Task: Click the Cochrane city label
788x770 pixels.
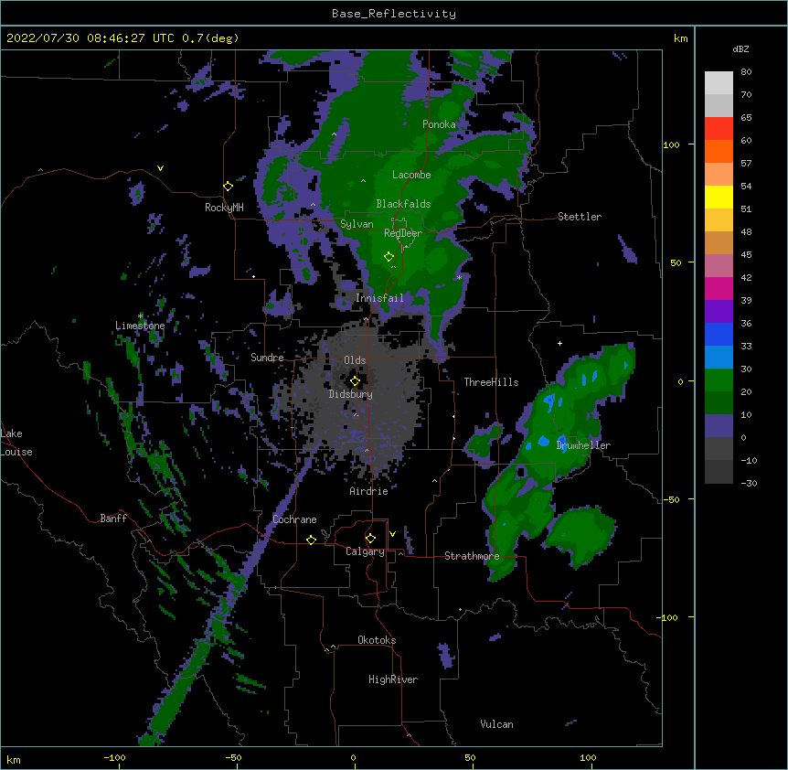Action: point(294,519)
